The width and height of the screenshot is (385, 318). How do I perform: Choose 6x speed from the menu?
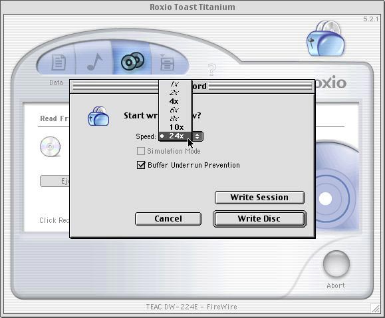pos(175,110)
